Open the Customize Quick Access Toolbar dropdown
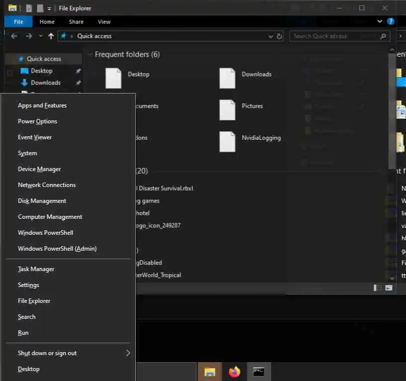The width and height of the screenshot is (406, 381). (x=49, y=9)
